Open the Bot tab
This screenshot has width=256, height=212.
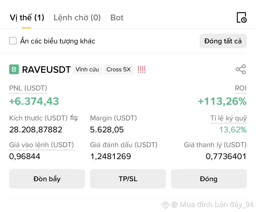click(x=117, y=18)
